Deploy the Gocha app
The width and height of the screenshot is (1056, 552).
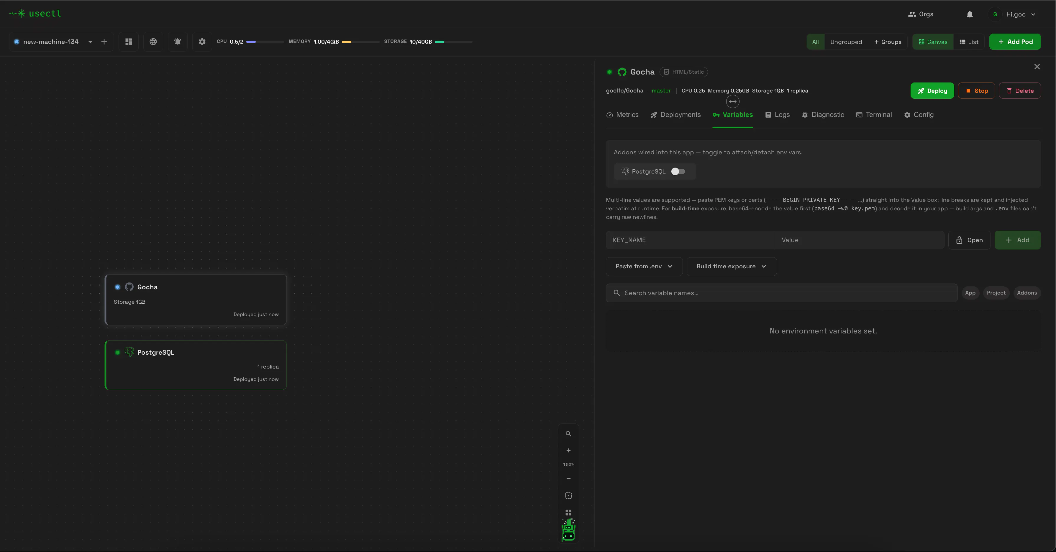(932, 91)
